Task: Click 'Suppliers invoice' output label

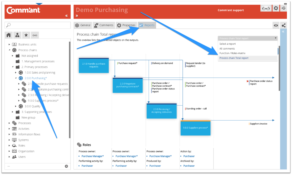Action: click(x=258, y=124)
